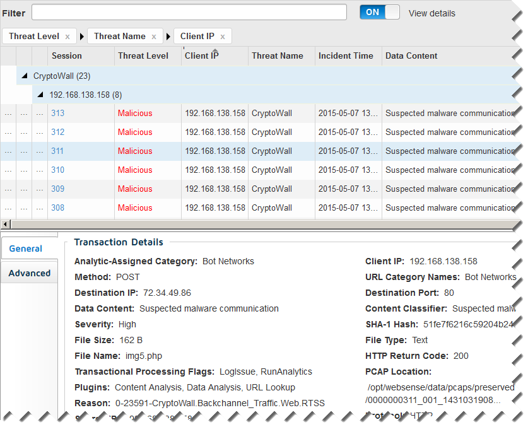Click the URL Category Names value Bot Networks
Image resolution: width=528 pixels, height=427 pixels.
click(x=491, y=277)
